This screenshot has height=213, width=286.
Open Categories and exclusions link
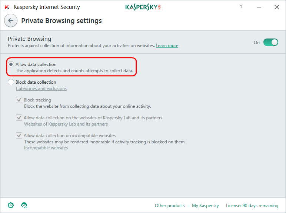coord(41,89)
